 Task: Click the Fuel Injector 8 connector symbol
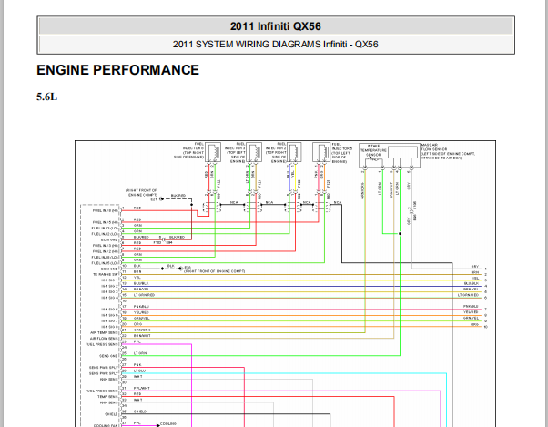point(212,149)
